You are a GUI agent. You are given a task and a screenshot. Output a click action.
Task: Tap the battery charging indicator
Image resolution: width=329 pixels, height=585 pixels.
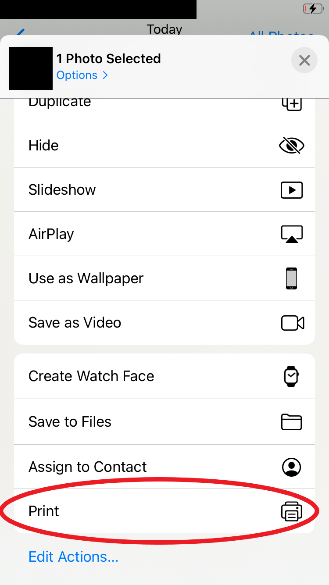(x=313, y=8)
